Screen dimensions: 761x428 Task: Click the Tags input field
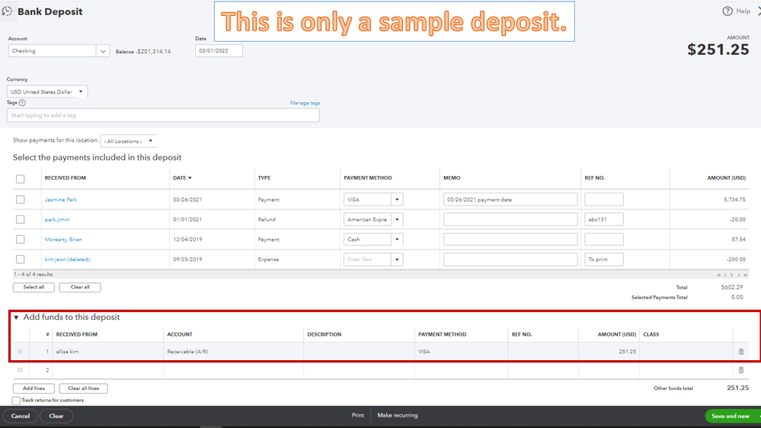click(x=163, y=116)
